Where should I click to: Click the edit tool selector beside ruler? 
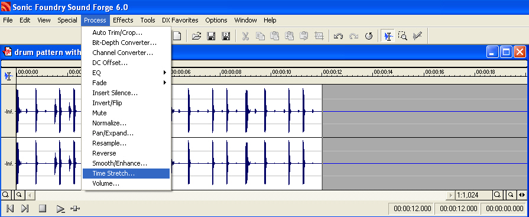(8, 76)
